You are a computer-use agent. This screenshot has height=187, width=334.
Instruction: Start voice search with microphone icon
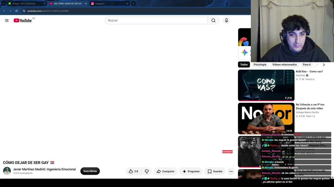226,21
